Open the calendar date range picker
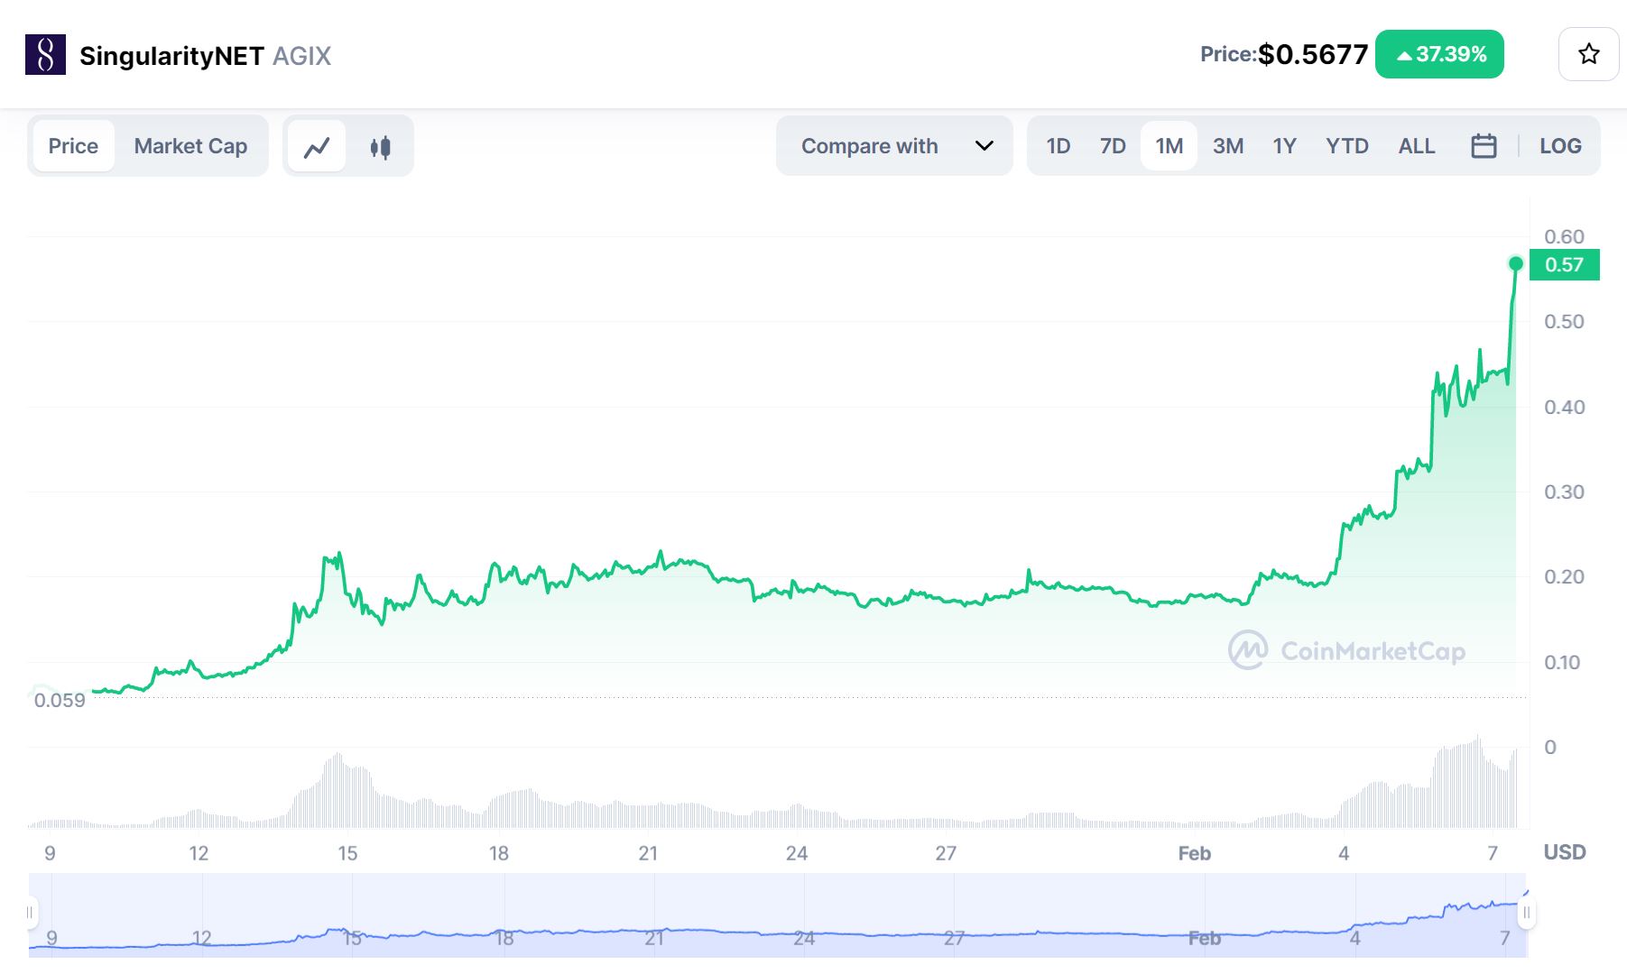1627x974 pixels. click(1484, 146)
